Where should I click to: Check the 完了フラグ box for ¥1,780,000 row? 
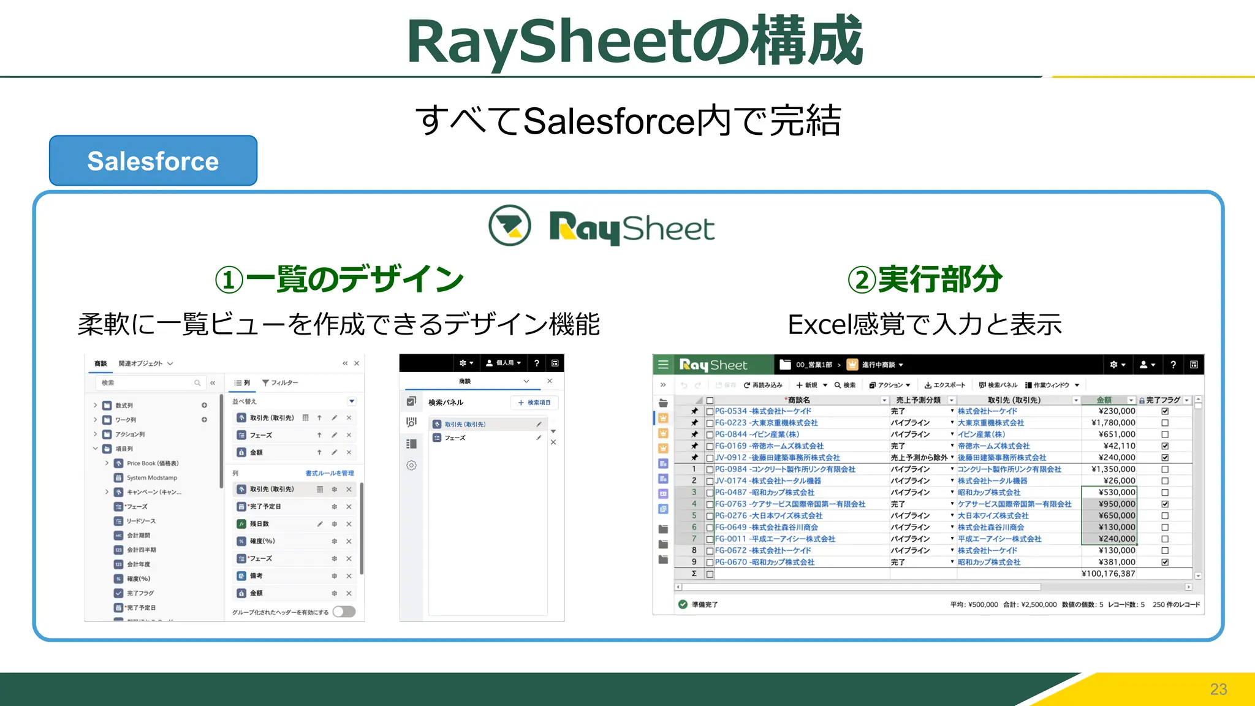point(1165,423)
